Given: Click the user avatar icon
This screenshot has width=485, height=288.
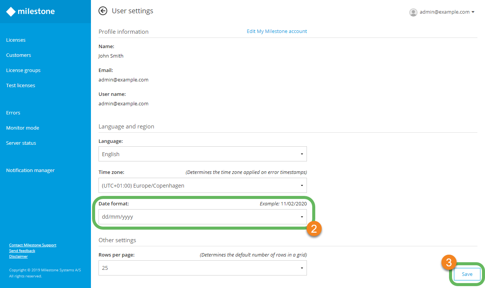Looking at the screenshot, I should 413,12.
